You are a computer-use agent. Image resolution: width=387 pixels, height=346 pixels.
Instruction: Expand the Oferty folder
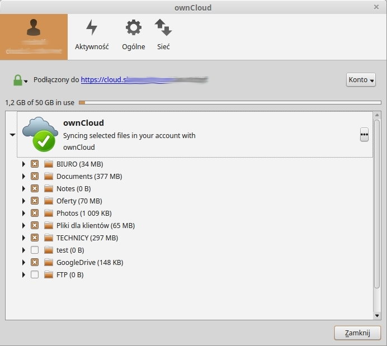23,201
